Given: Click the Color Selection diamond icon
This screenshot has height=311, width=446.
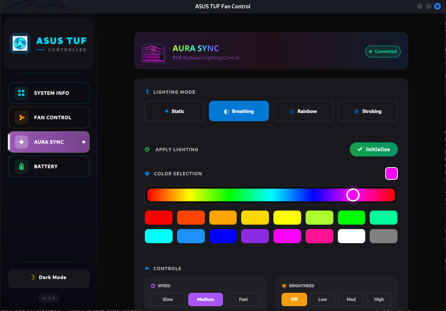Looking at the screenshot, I should click(x=147, y=173).
